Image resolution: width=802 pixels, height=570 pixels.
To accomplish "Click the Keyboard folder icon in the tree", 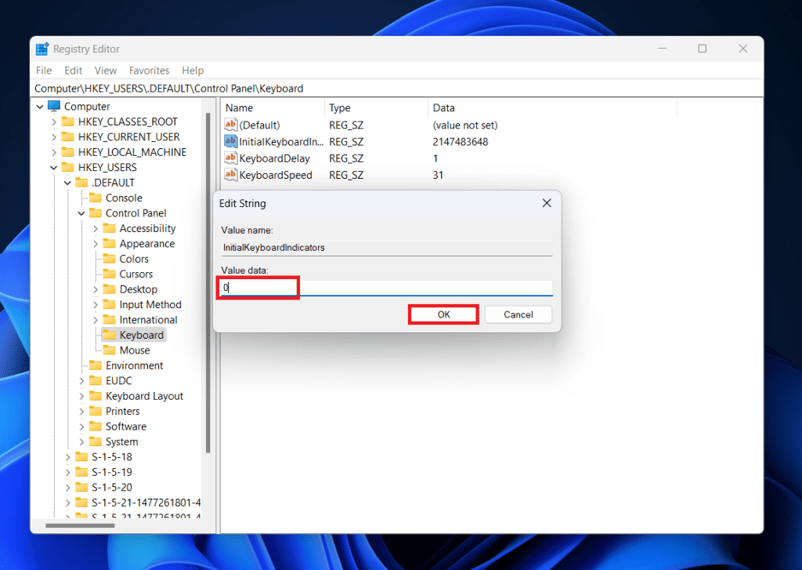I will 110,335.
